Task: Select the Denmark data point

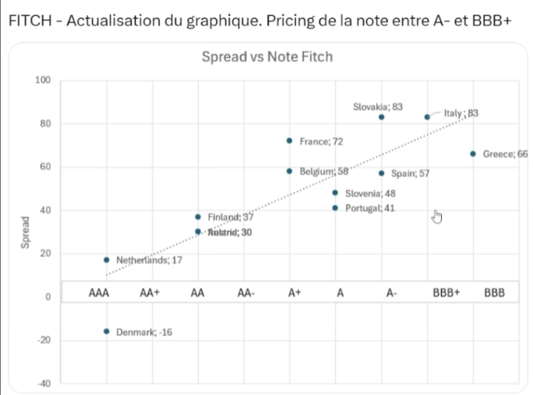Action: (106, 331)
